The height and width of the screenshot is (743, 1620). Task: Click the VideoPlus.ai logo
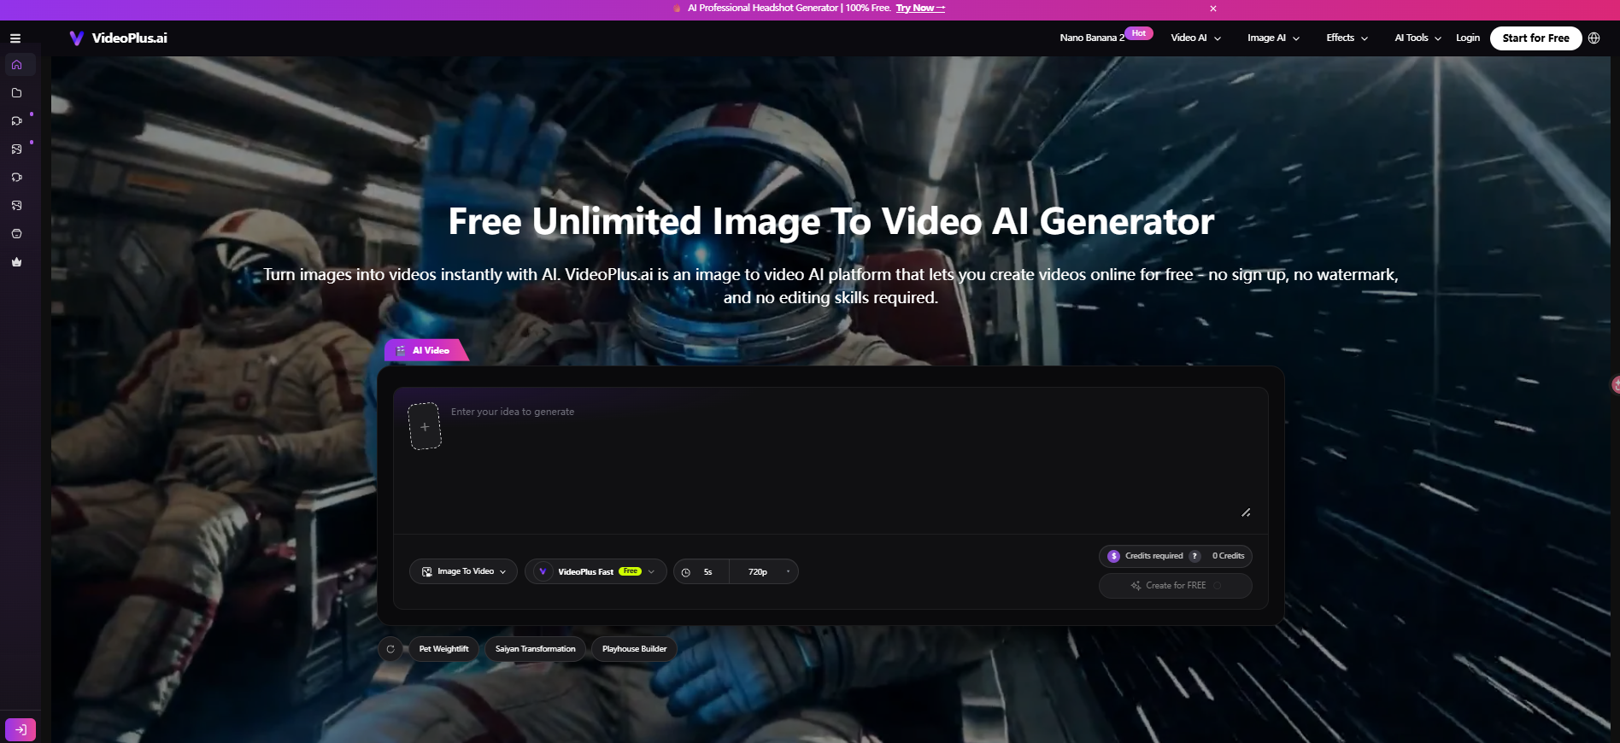119,38
